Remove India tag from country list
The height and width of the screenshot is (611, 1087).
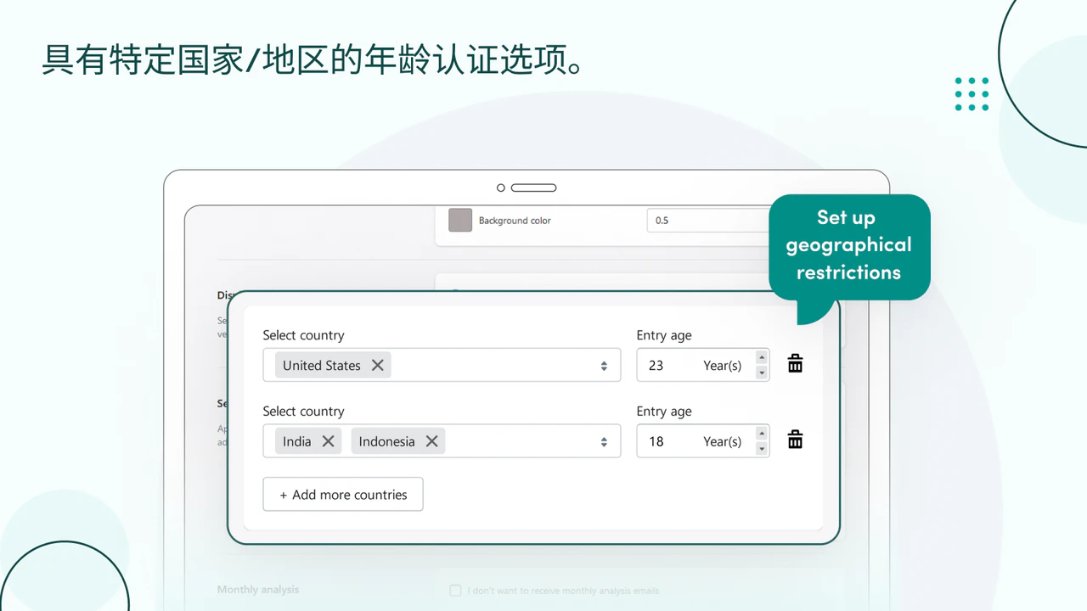[x=329, y=441]
